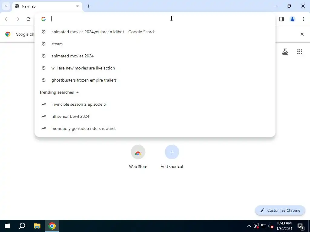Viewport: 310px width, 232px height.
Task: Click the network tray icon
Action: (x=264, y=226)
